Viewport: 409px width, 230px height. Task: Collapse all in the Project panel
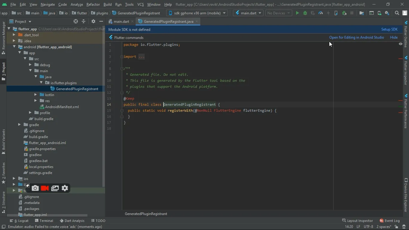click(84, 22)
